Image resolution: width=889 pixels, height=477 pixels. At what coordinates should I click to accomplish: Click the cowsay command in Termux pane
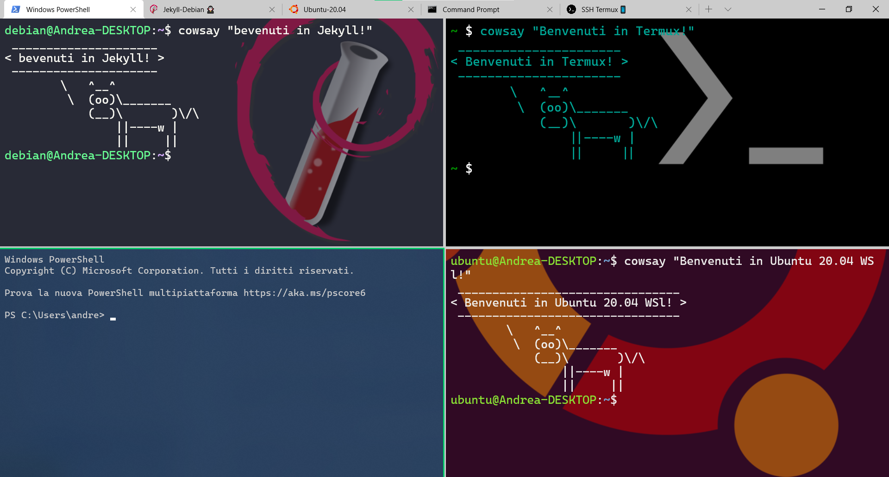[x=587, y=31]
